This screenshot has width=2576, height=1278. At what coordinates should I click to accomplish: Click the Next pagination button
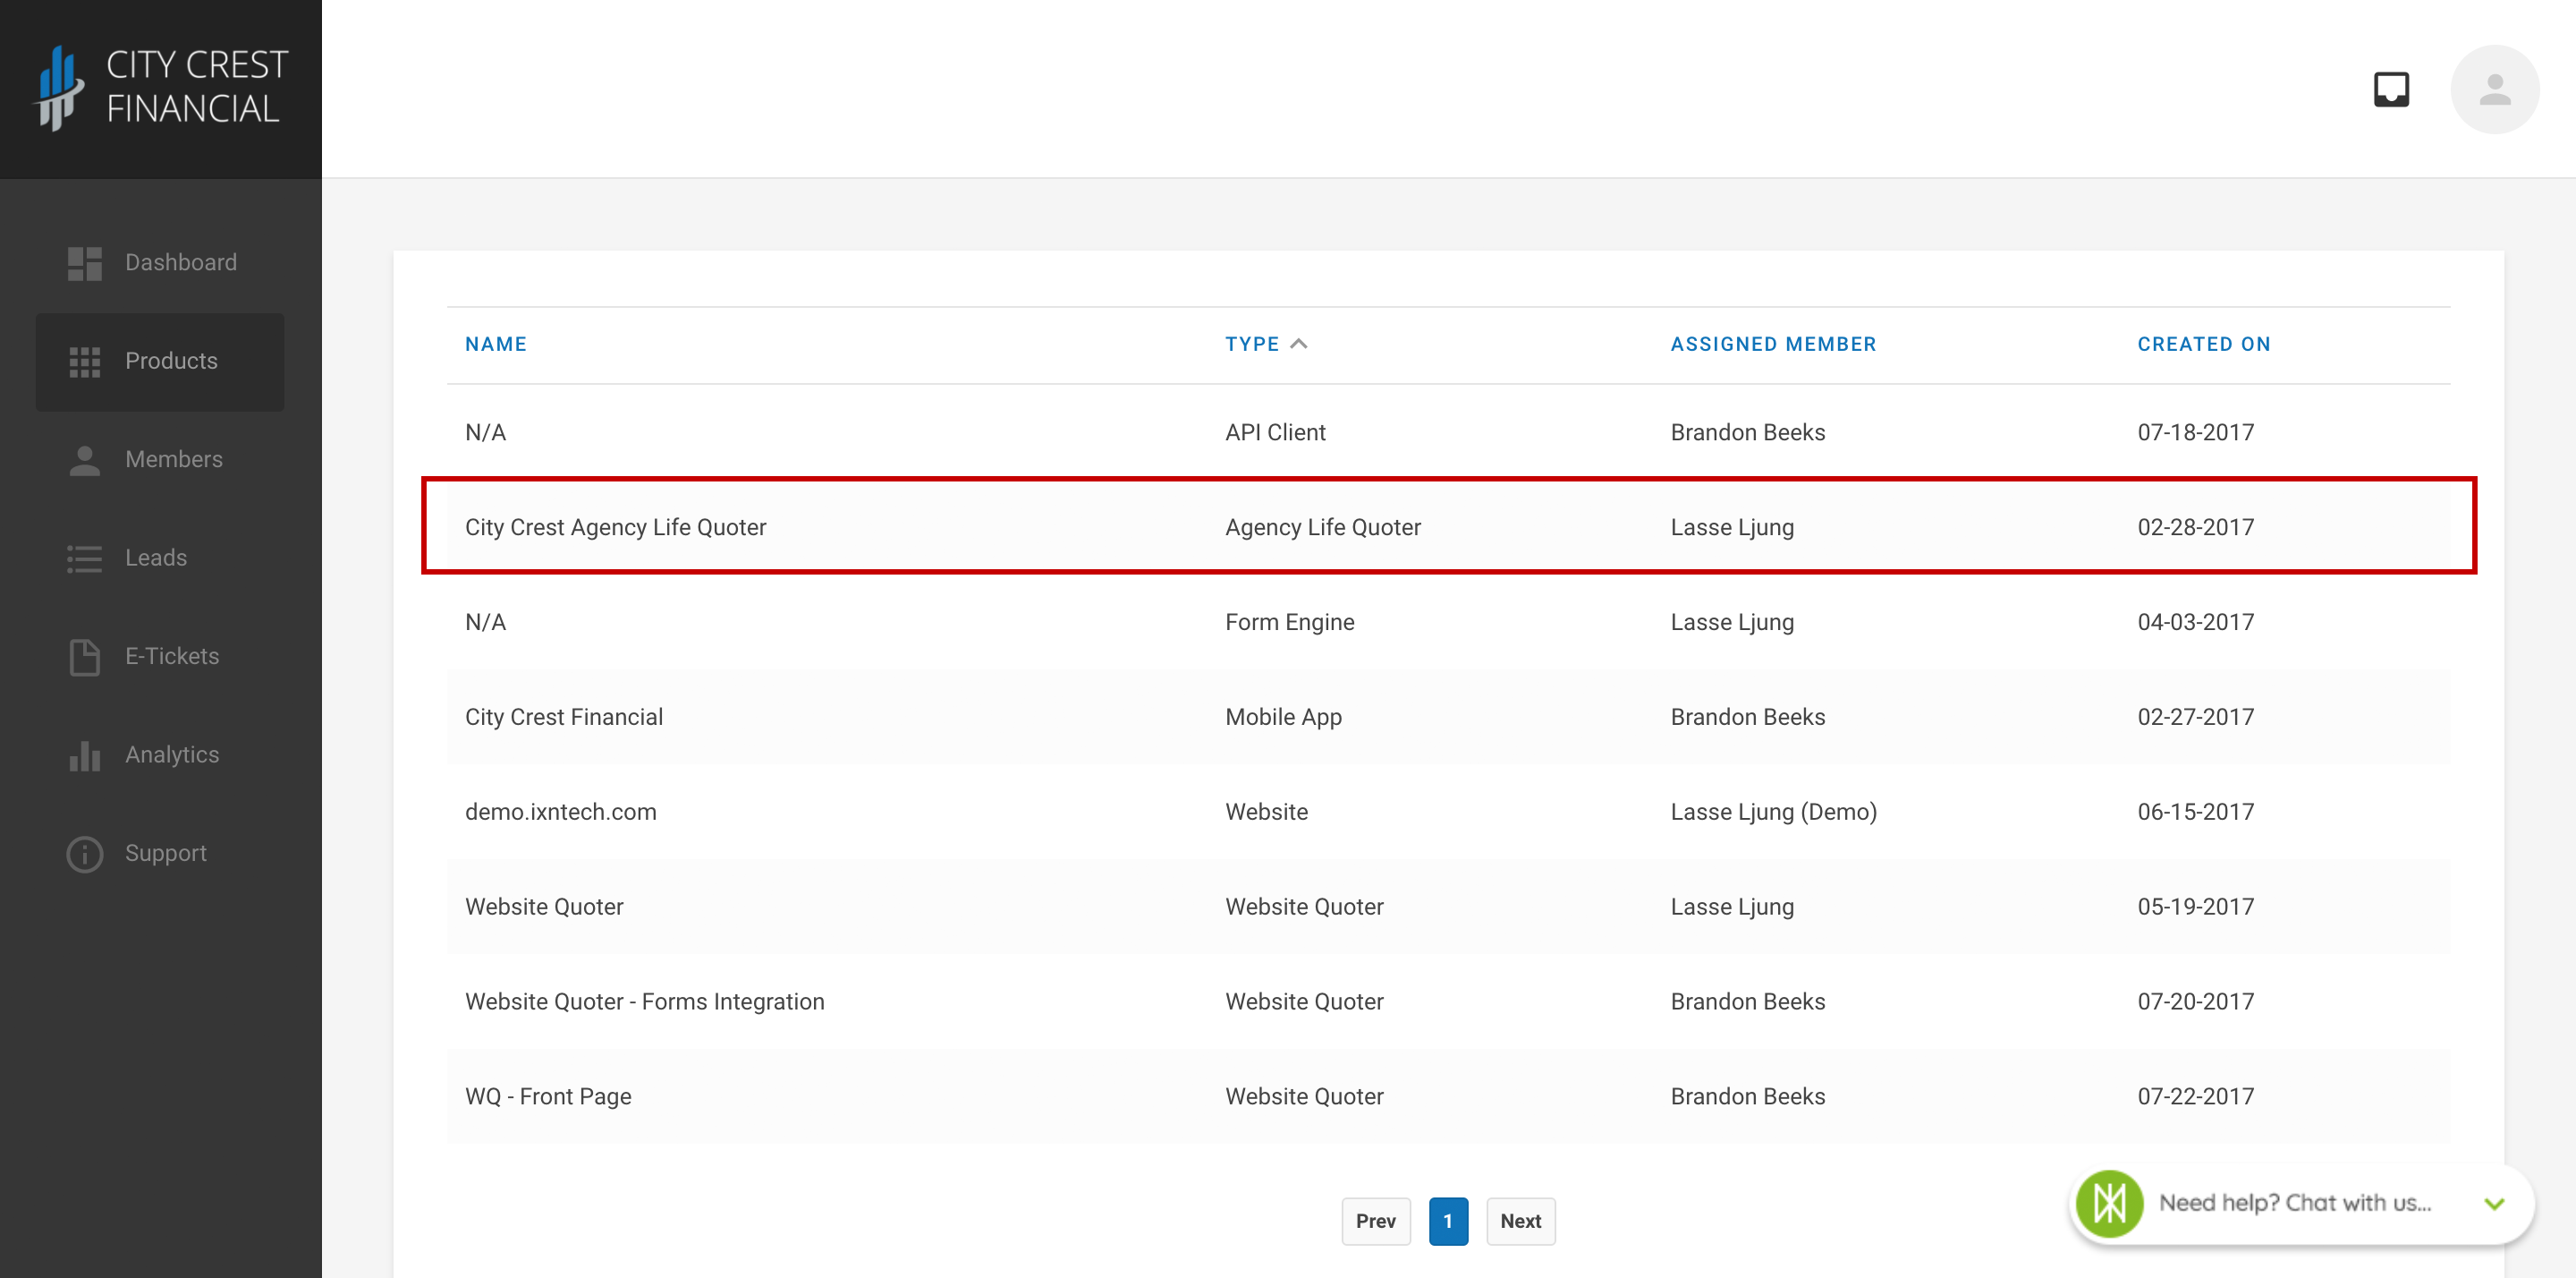(x=1514, y=1221)
